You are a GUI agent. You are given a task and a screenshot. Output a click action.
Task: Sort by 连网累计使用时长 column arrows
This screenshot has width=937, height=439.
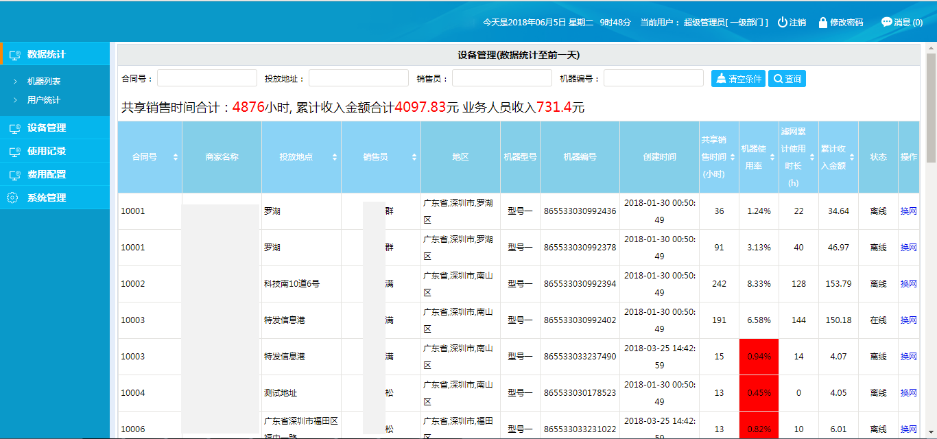point(812,157)
